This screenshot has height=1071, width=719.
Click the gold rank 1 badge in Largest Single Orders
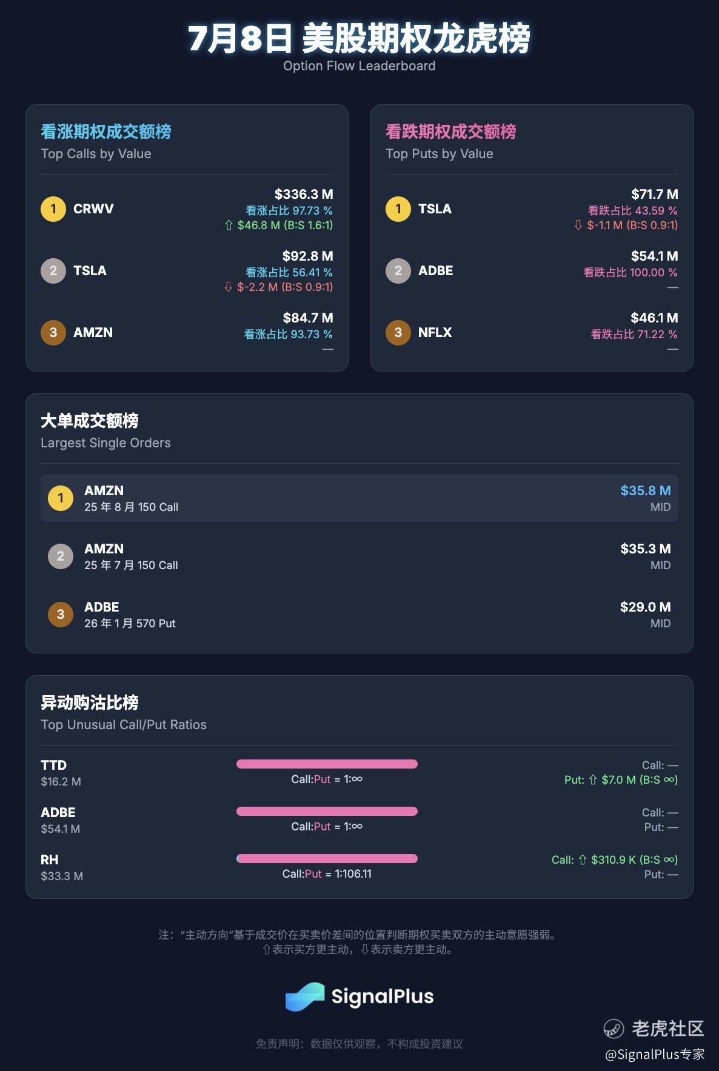pyautogui.click(x=61, y=498)
